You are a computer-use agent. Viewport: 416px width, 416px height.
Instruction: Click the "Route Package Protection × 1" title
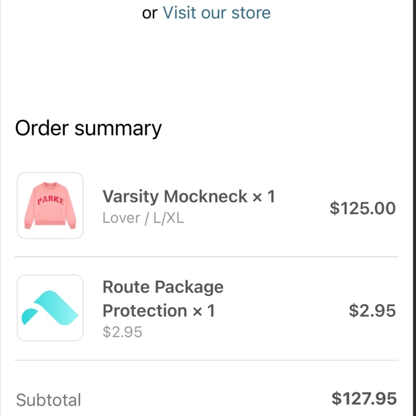[163, 299]
